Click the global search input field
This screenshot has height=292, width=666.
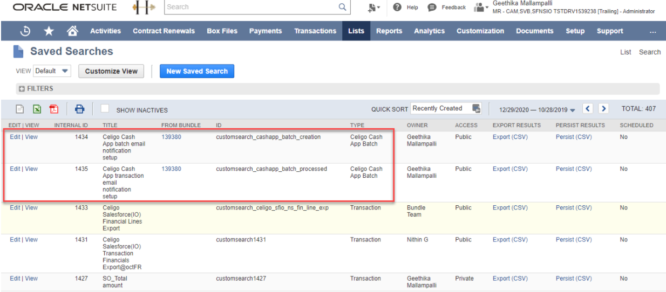pyautogui.click(x=250, y=7)
